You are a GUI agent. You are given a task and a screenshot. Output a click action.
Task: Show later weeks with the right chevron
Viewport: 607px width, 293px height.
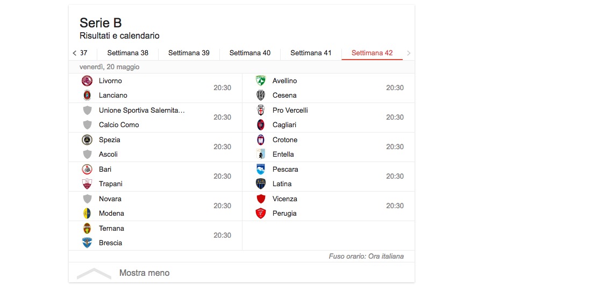(x=409, y=53)
